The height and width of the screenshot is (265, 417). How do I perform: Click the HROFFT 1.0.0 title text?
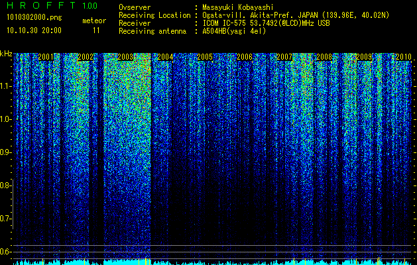point(52,5)
